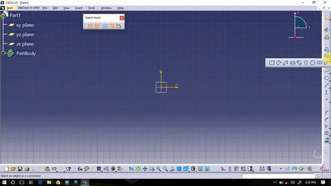Image resolution: width=331 pixels, height=186 pixels.
Task: Select the Line tool
Action: pos(327,85)
